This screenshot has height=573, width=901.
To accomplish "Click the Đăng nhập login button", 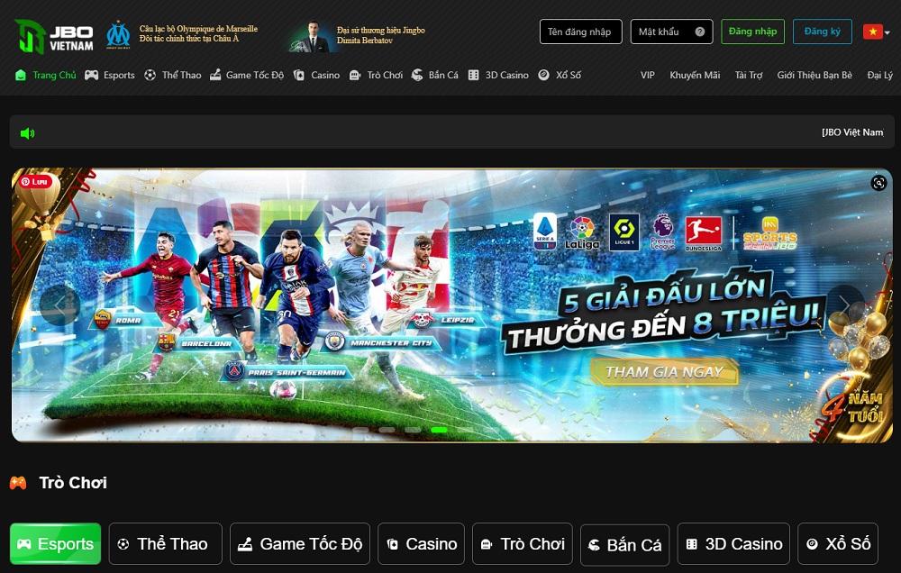I will click(x=753, y=31).
